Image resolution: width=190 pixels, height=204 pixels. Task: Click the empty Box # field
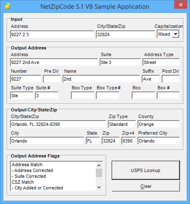(x=168, y=96)
